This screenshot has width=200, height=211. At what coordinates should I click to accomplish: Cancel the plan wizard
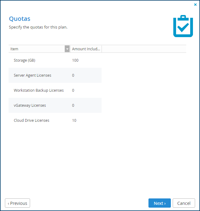(x=184, y=203)
